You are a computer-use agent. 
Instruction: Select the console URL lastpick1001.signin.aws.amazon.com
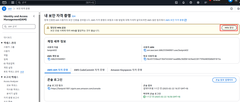coord(76,88)
